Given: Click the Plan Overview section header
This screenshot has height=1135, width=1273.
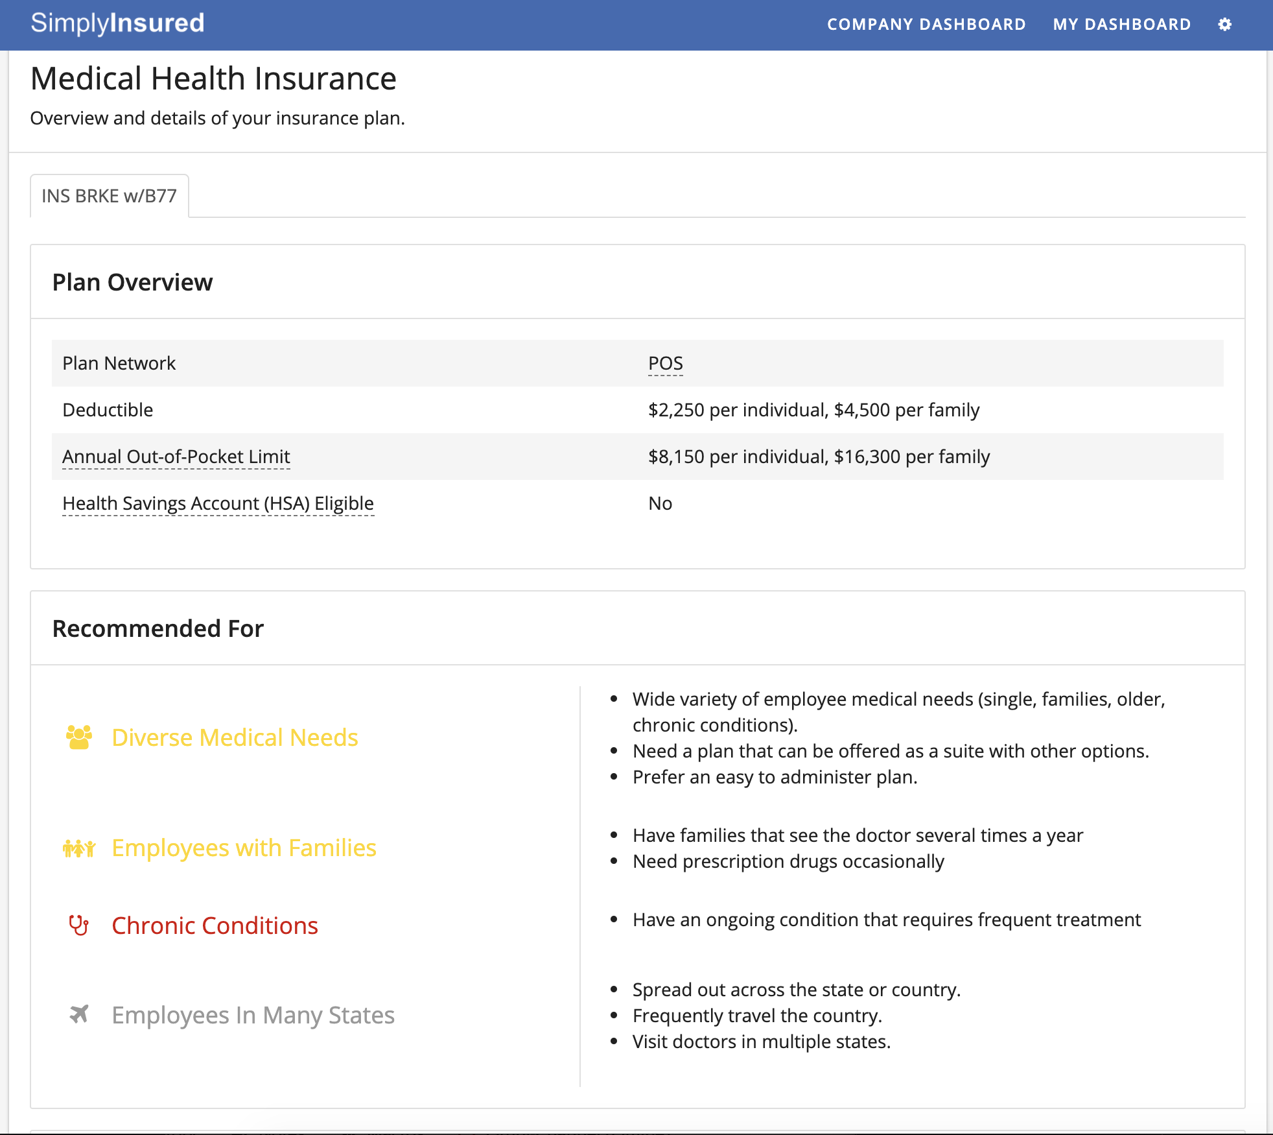Looking at the screenshot, I should pyautogui.click(x=132, y=281).
